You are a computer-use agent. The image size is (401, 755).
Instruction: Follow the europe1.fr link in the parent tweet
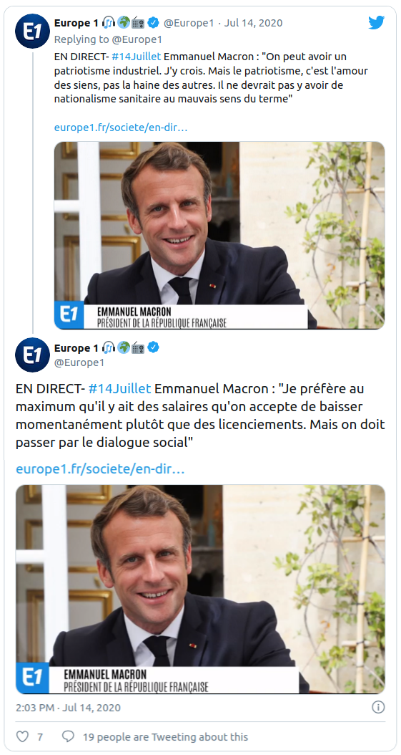121,128
